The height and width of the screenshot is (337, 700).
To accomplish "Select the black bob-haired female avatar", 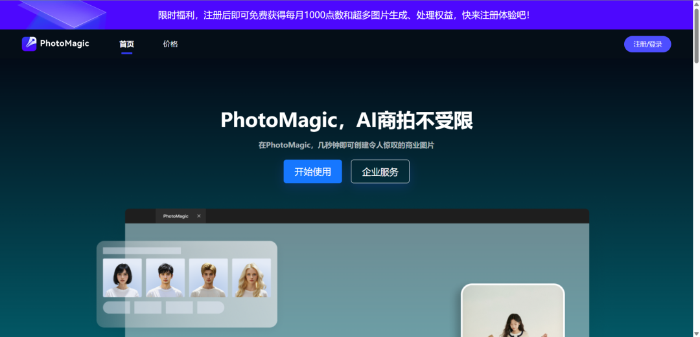I will [x=122, y=277].
